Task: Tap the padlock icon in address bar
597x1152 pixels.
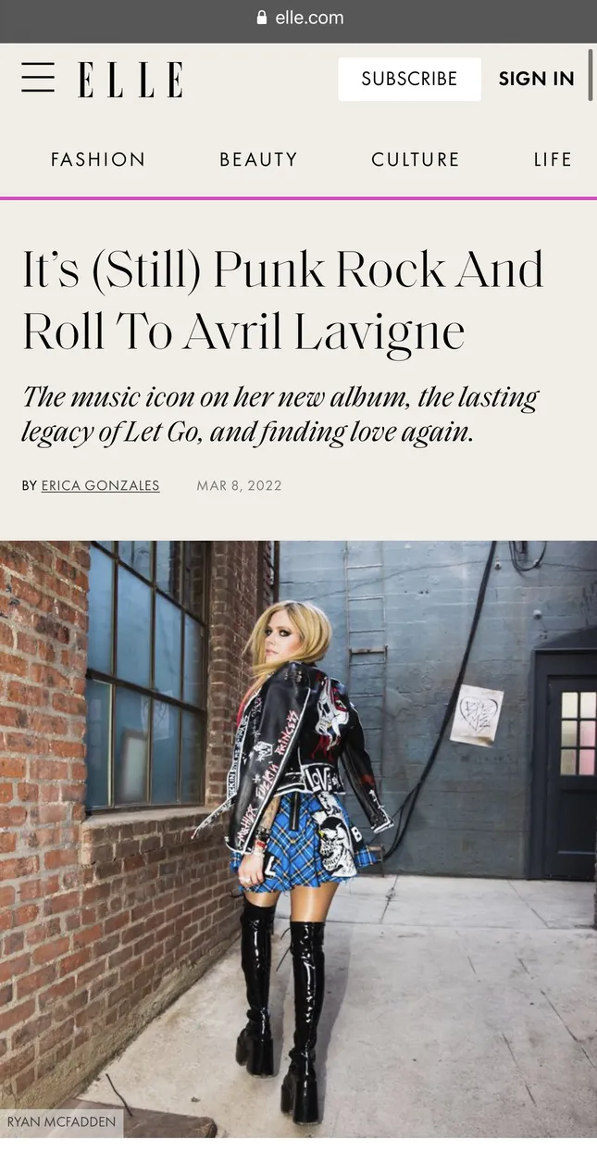Action: click(262, 18)
